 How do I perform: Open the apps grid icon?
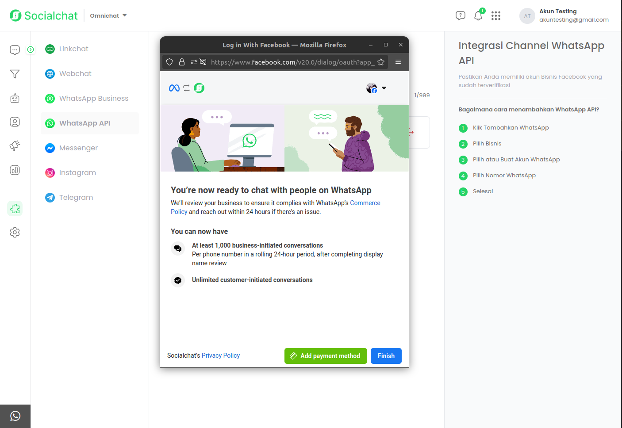tap(496, 16)
